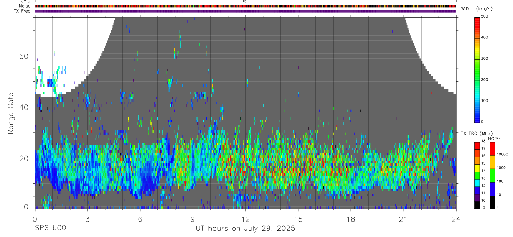The height and width of the screenshot is (237, 513).
Task: Select the green 100–1000 segment of NOISE bar
Action: coord(492,176)
